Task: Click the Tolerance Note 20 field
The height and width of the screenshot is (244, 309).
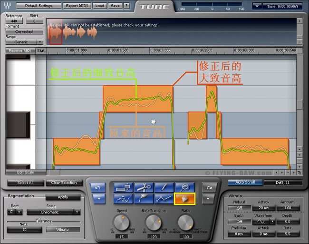Action: pos(24,230)
